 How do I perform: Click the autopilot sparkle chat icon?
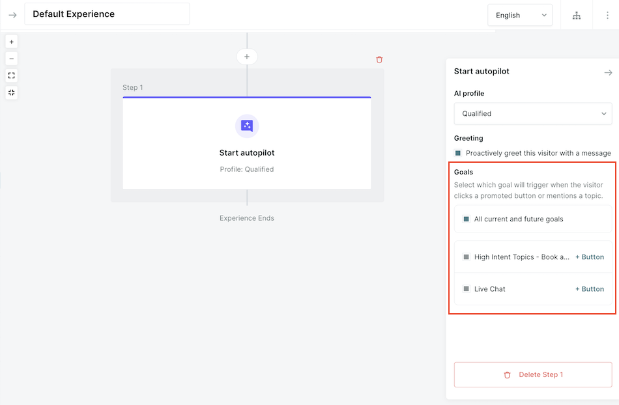click(x=247, y=126)
